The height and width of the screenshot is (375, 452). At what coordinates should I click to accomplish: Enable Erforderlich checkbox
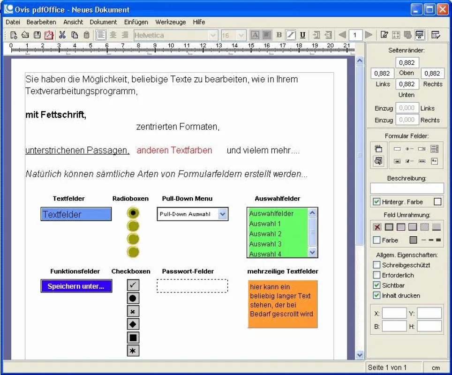377,275
